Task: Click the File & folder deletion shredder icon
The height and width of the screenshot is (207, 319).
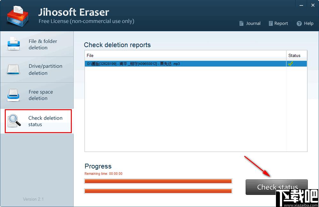Action: point(14,44)
